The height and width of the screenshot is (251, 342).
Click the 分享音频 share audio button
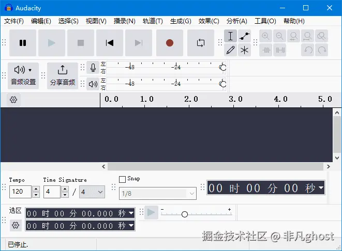[x=63, y=76]
